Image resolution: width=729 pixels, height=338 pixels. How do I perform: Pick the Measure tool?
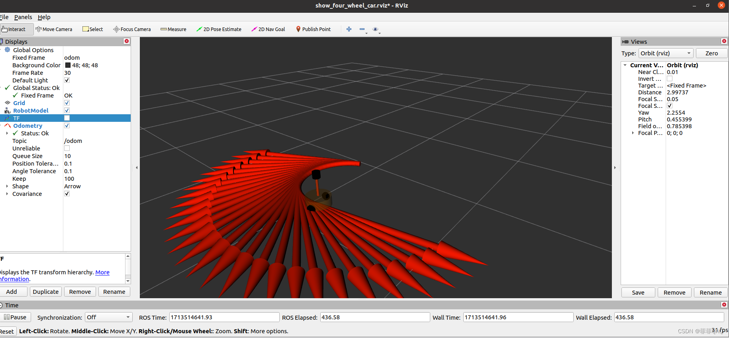click(x=173, y=29)
